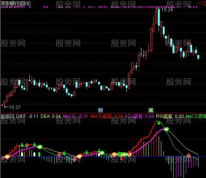Select the green MACD顶背 indicator label
This screenshot has width=206, height=178.
pyautogui.click(x=196, y=116)
